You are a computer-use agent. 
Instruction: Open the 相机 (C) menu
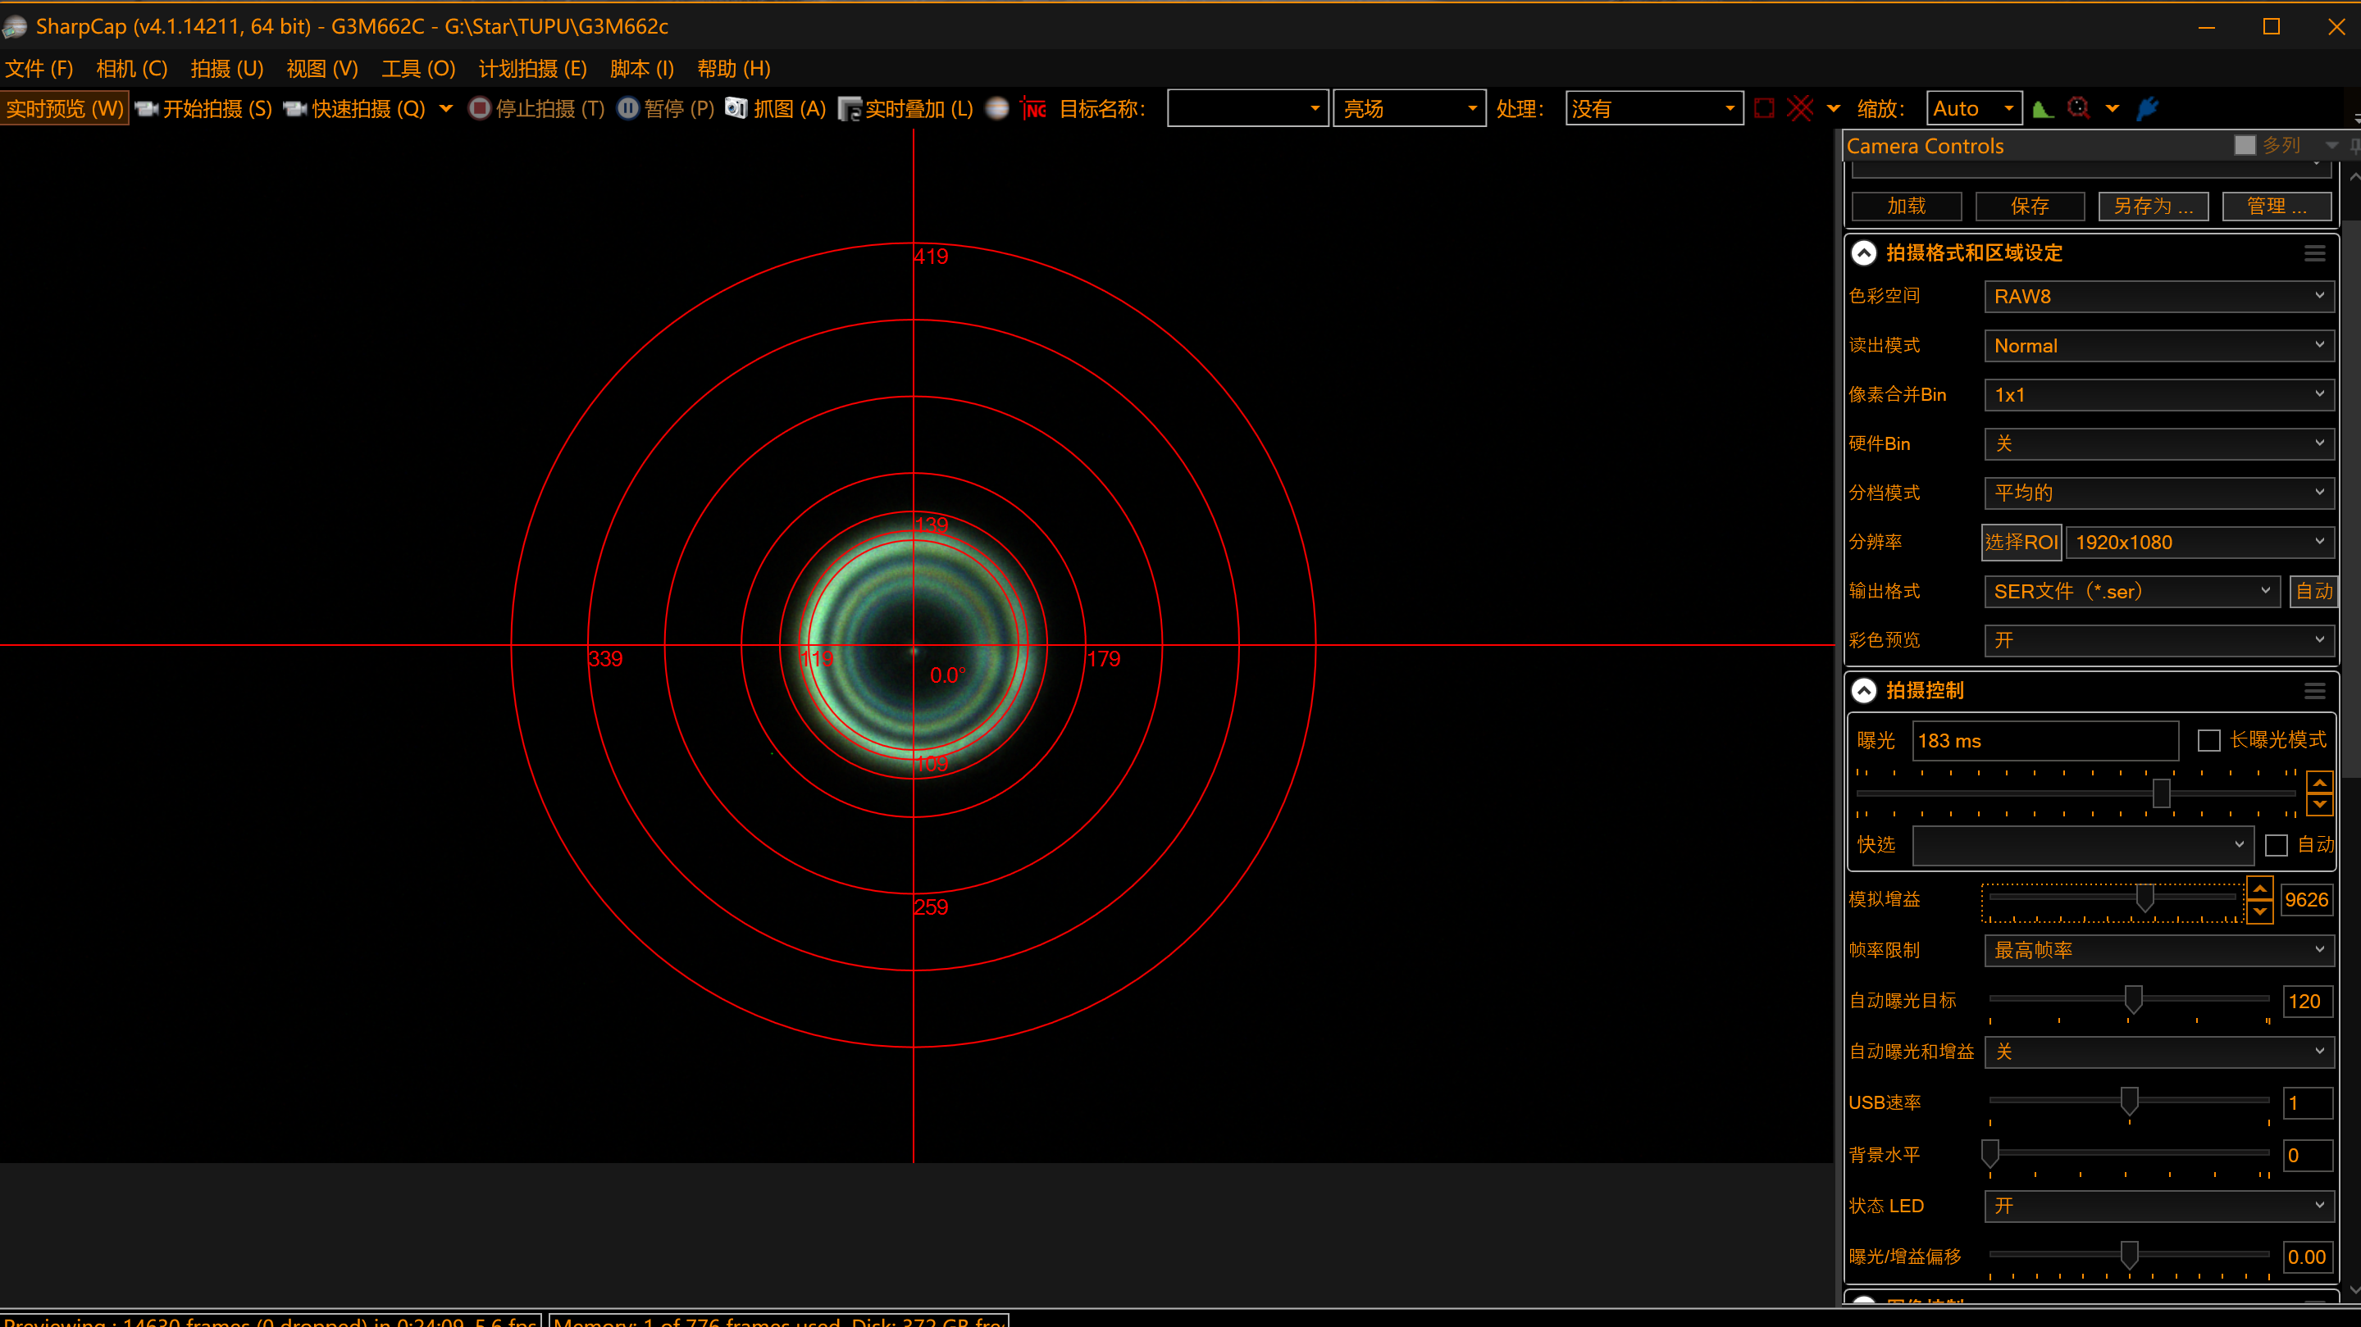coord(132,69)
